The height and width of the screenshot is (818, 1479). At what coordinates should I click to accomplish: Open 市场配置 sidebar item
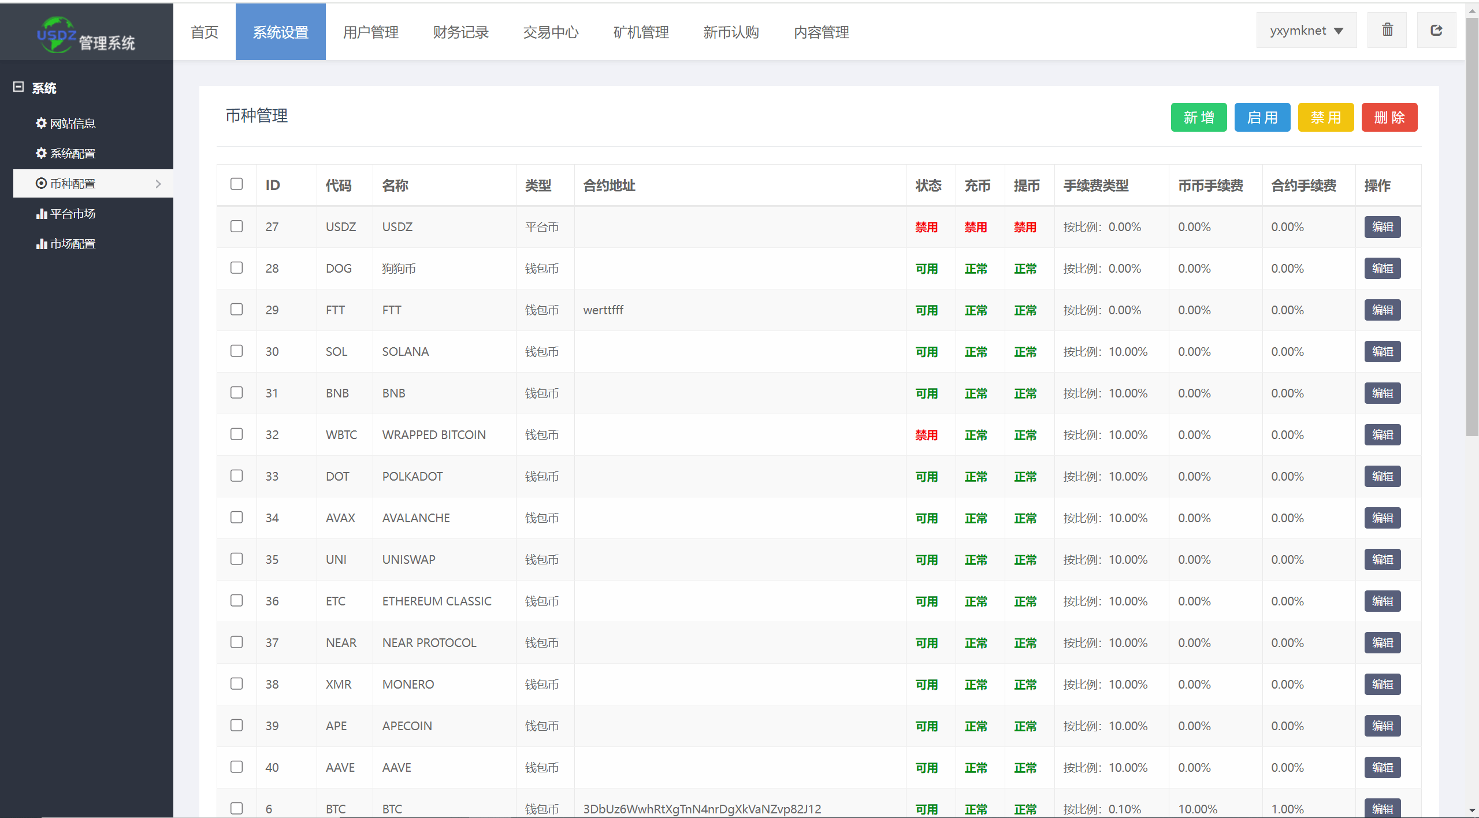point(66,243)
